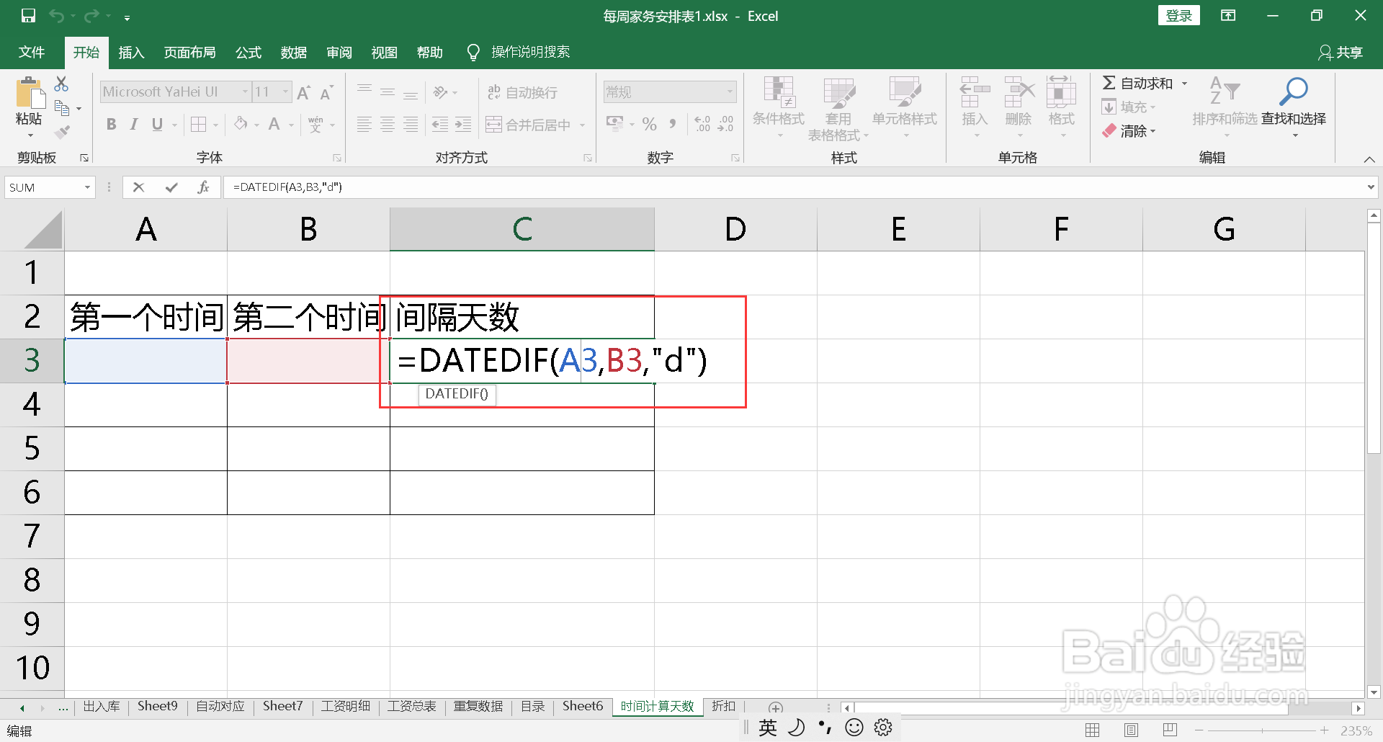
Task: Switch to Formulas 公式 tab
Action: tap(249, 53)
